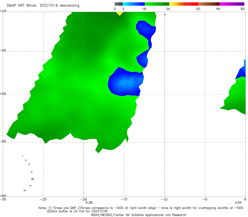248x217 pixels.
Task: Click the colorbar label "80"
Action: [x=243, y=9]
